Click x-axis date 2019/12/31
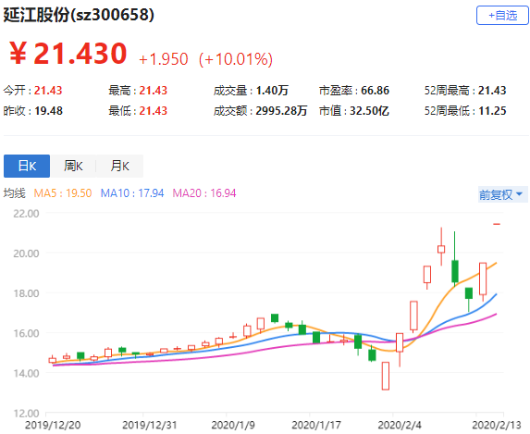 150,425
